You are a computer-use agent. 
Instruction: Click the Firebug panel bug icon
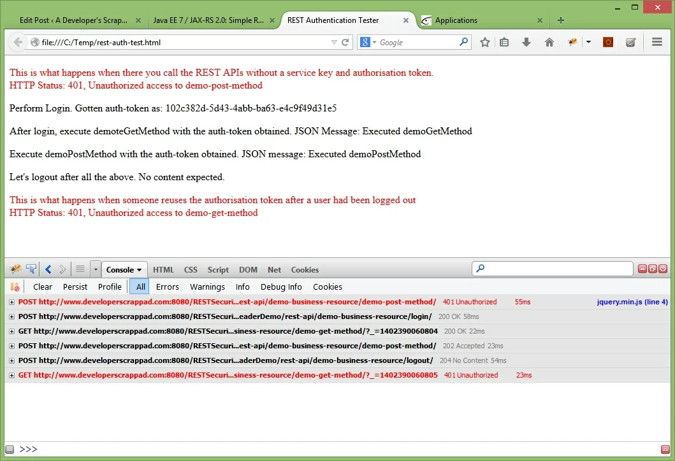[15, 269]
